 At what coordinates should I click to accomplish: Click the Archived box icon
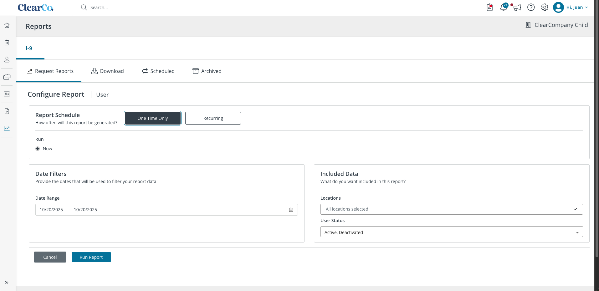point(196,71)
